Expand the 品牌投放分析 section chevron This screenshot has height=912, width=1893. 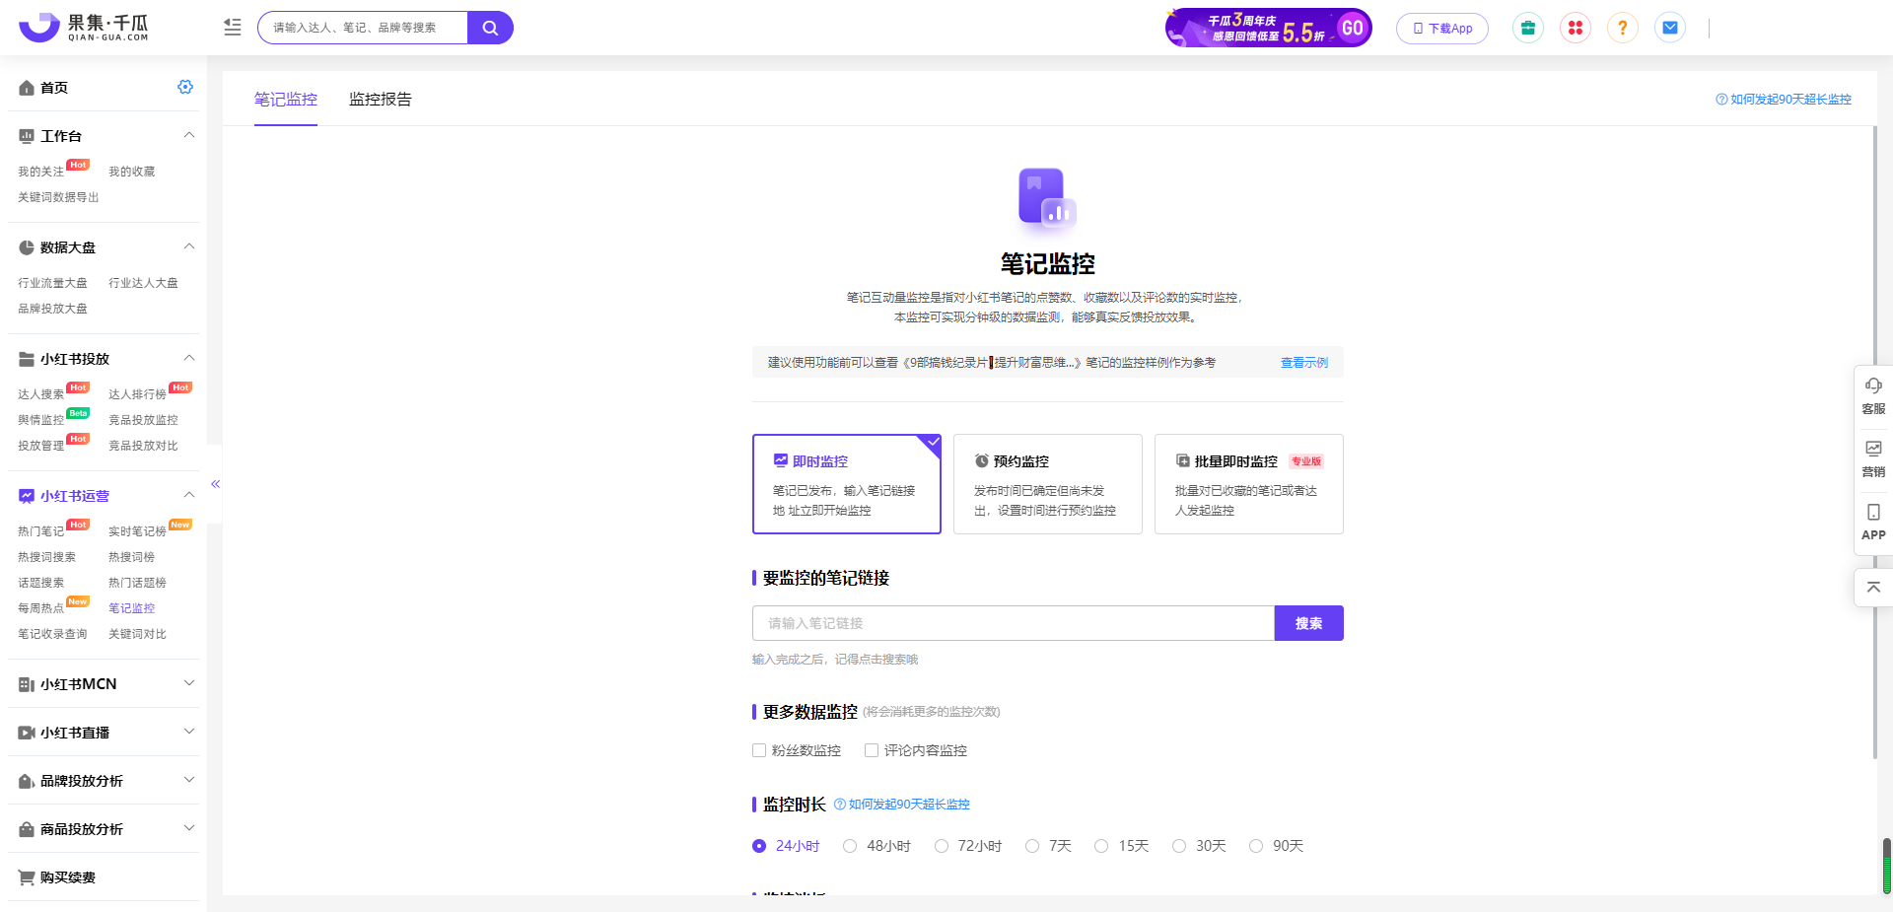tap(189, 779)
